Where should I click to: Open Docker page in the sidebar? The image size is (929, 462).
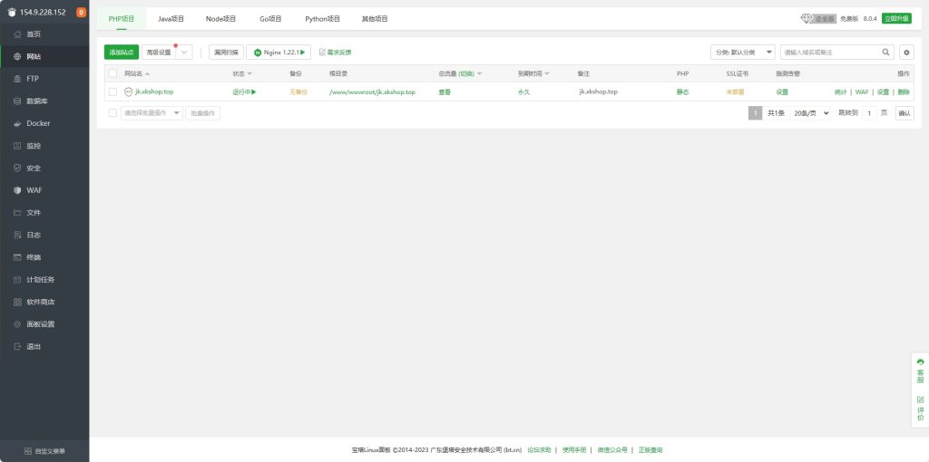tap(44, 123)
